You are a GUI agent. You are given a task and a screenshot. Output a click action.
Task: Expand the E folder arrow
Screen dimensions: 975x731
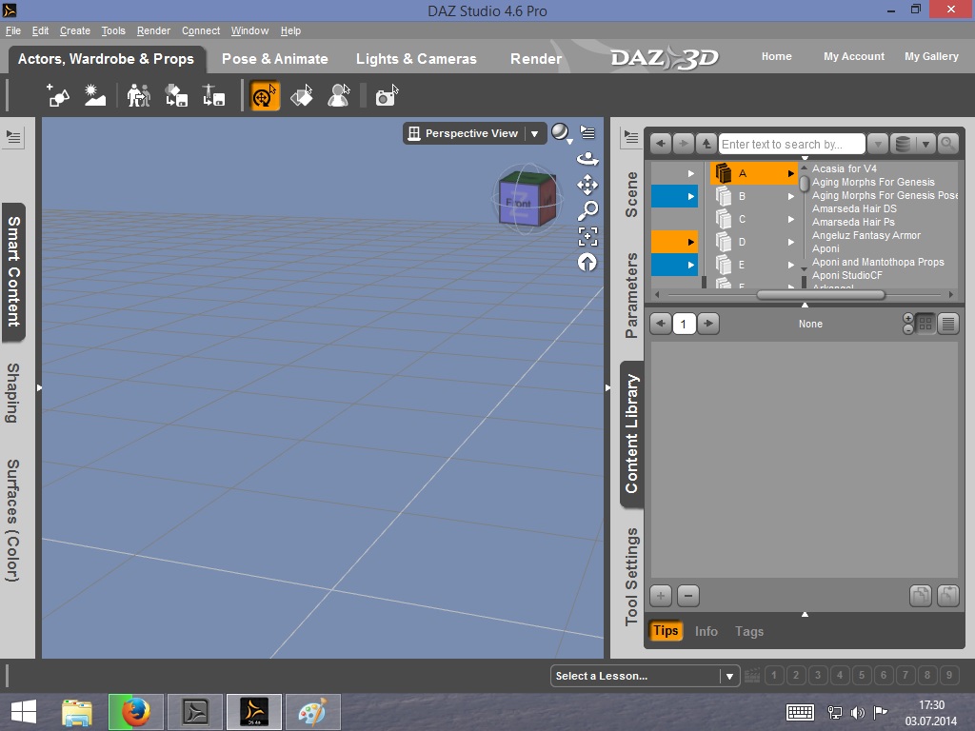click(x=791, y=265)
